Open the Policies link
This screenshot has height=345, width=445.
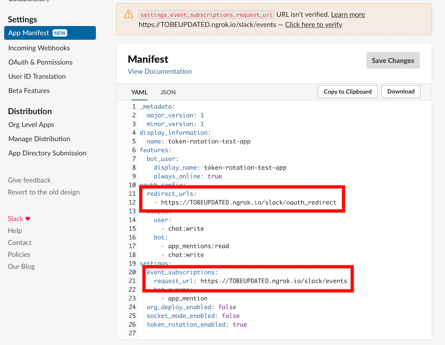click(19, 255)
